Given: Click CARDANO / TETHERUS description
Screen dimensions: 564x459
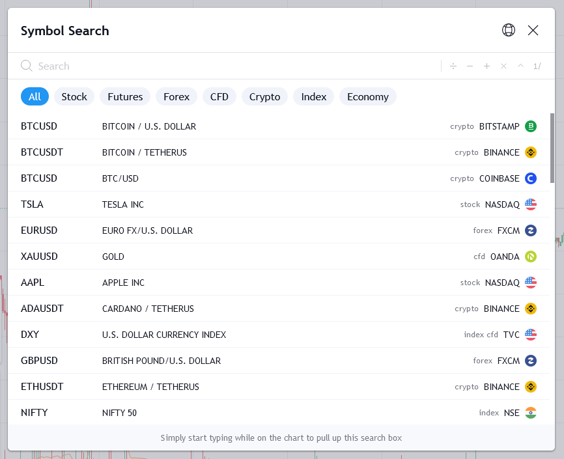Looking at the screenshot, I should [x=148, y=309].
